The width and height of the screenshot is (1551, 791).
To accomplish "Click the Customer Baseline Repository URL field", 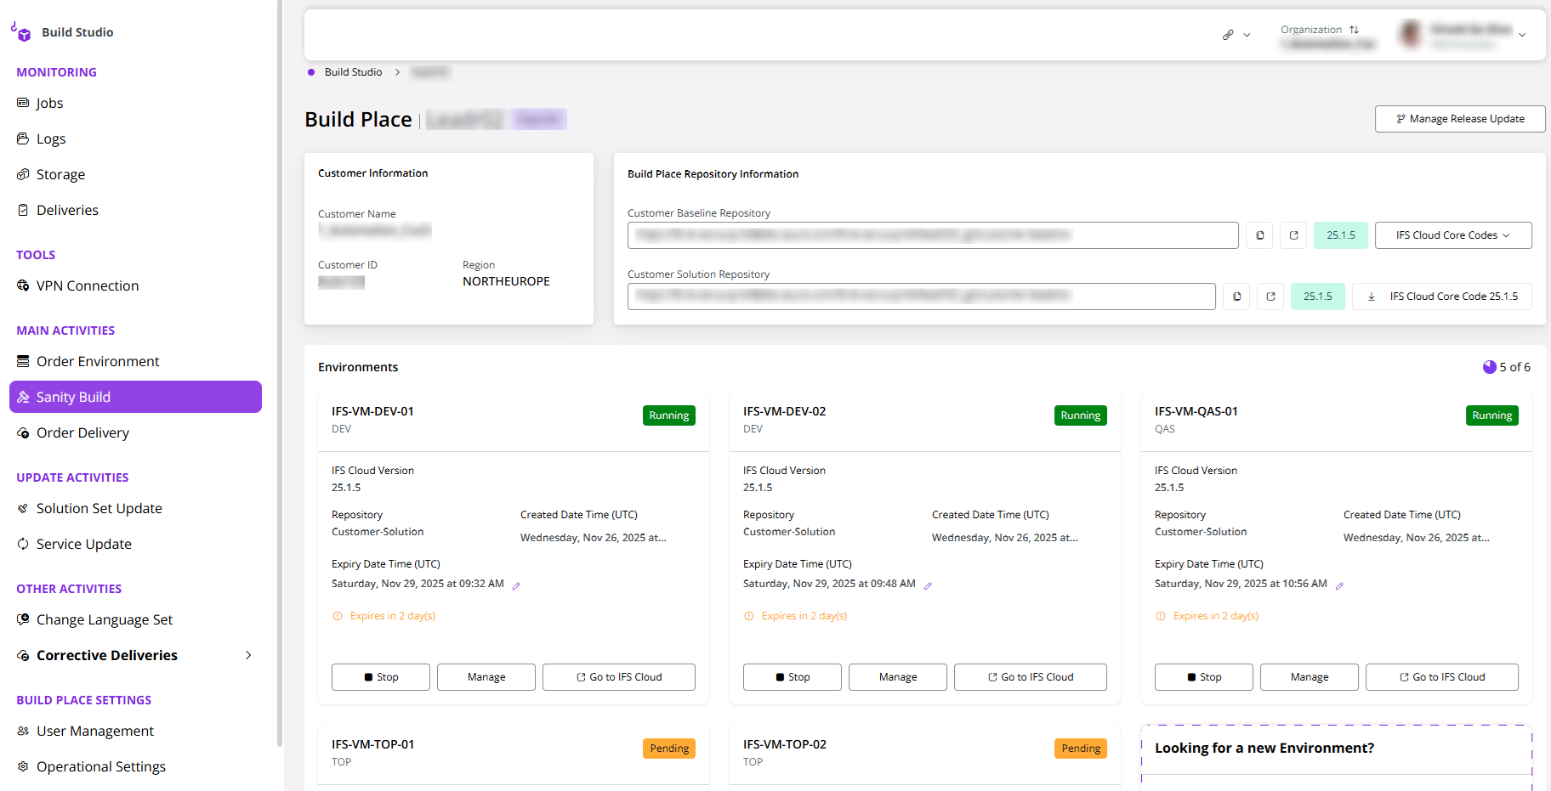I will point(933,235).
